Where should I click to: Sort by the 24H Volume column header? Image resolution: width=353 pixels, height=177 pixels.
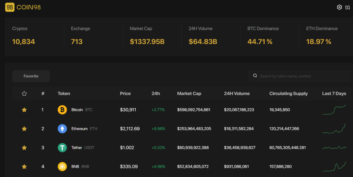tap(237, 94)
